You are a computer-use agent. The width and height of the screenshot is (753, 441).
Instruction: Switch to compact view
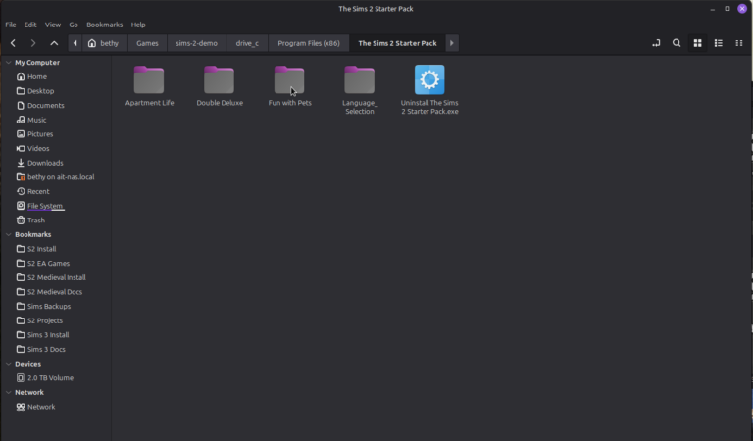point(739,43)
